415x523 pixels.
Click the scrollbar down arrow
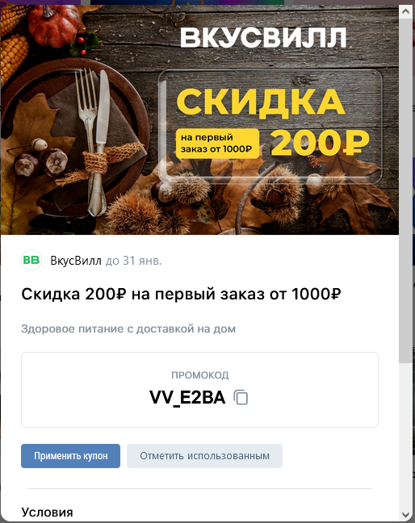[405, 514]
